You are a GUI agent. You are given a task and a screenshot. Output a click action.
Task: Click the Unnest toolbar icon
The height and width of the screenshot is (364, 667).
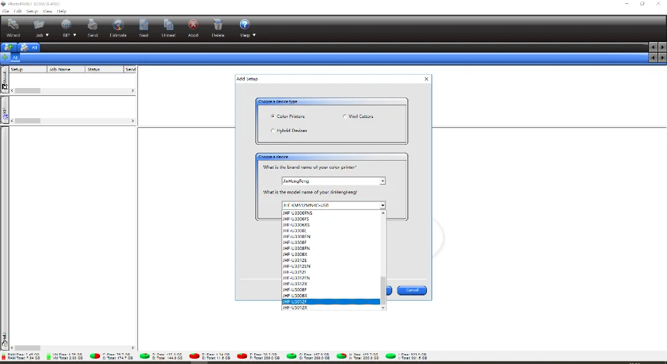pyautogui.click(x=169, y=25)
